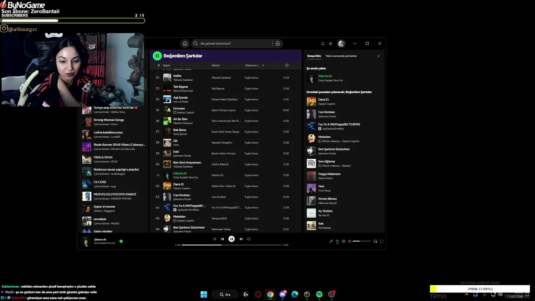Open the Windows Start menu

[204, 294]
